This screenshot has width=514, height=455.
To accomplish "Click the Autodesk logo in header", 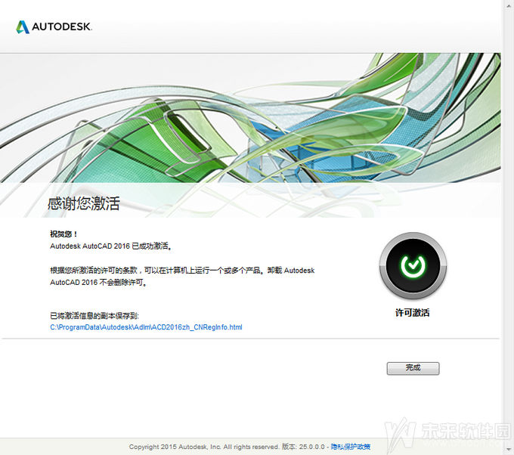I will (x=54, y=26).
